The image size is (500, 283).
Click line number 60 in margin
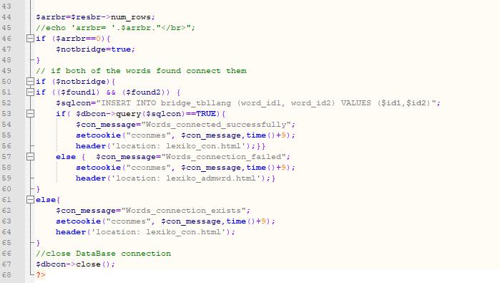point(6,188)
